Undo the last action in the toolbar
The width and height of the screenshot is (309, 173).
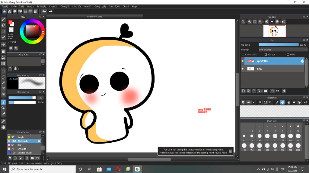pos(44,11)
